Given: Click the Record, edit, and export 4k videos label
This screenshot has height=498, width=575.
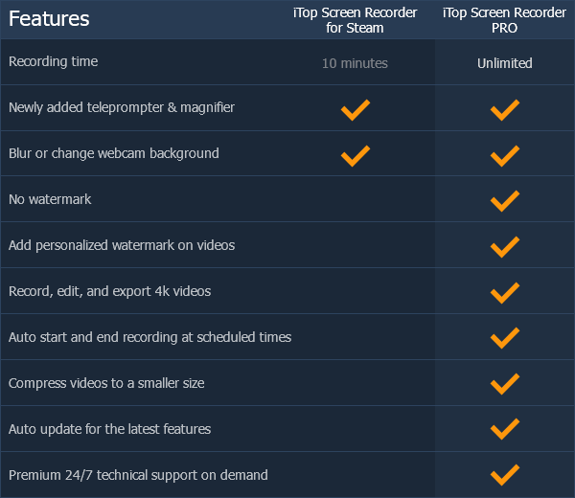Looking at the screenshot, I should click(109, 291).
